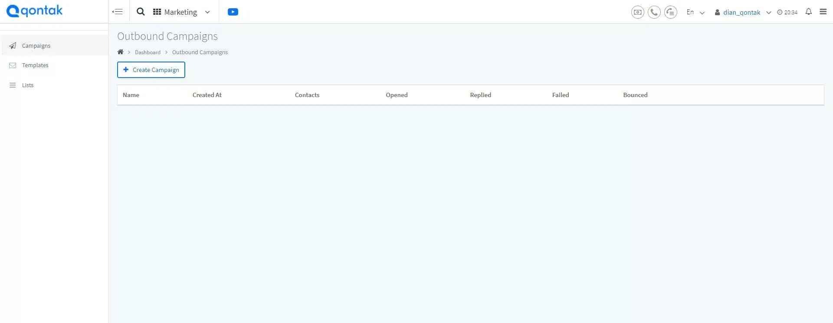Viewport: 833px width, 323px height.
Task: Open the Marketing app switcher dropdown
Action: coord(181,12)
